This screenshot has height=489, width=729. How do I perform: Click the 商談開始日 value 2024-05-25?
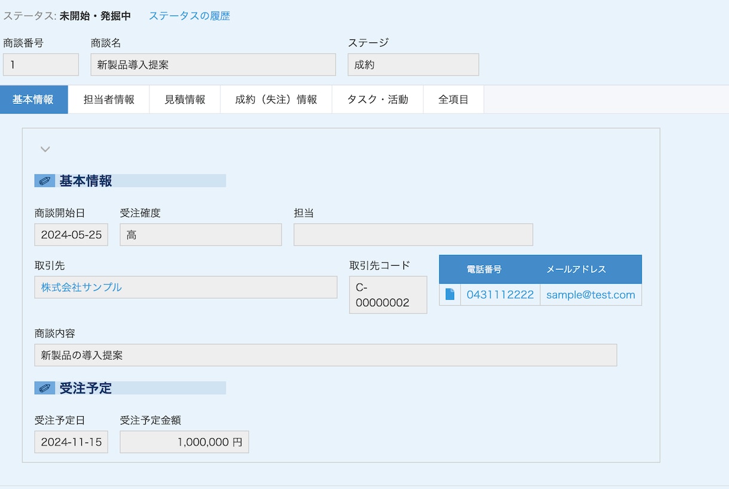tap(71, 235)
